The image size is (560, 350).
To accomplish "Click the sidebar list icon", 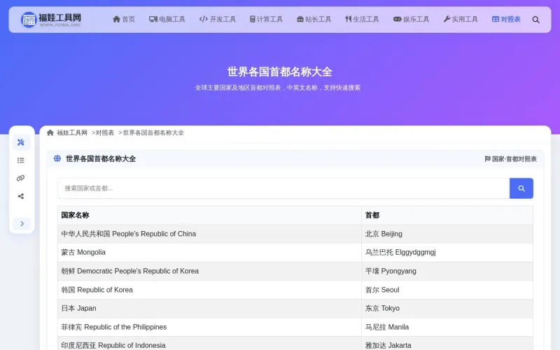I will (21, 160).
